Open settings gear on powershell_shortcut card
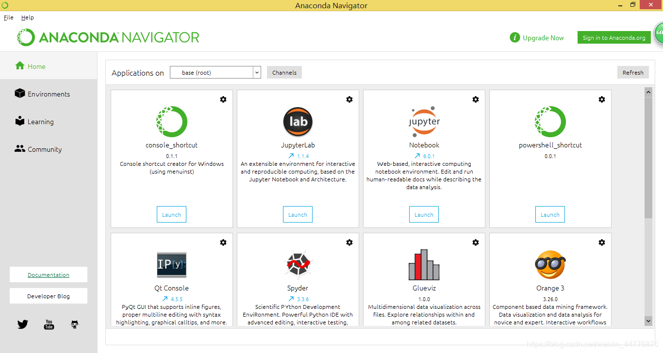The height and width of the screenshot is (353, 663). (x=602, y=99)
